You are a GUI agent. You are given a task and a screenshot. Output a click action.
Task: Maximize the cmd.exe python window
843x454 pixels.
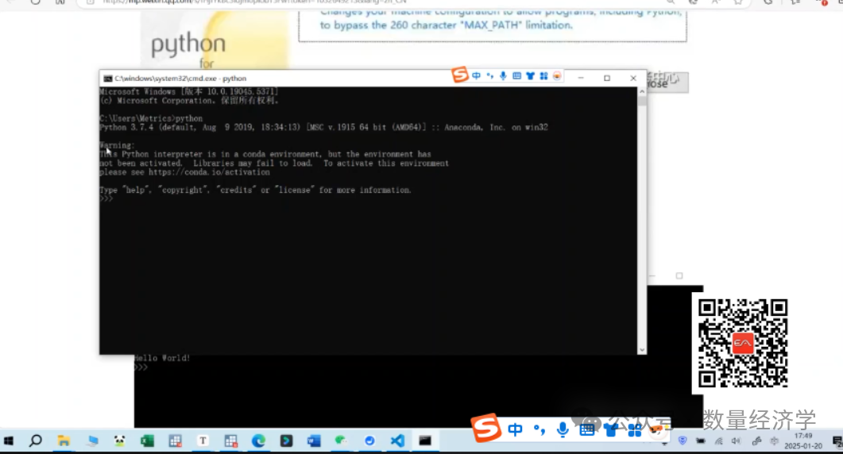coord(607,78)
